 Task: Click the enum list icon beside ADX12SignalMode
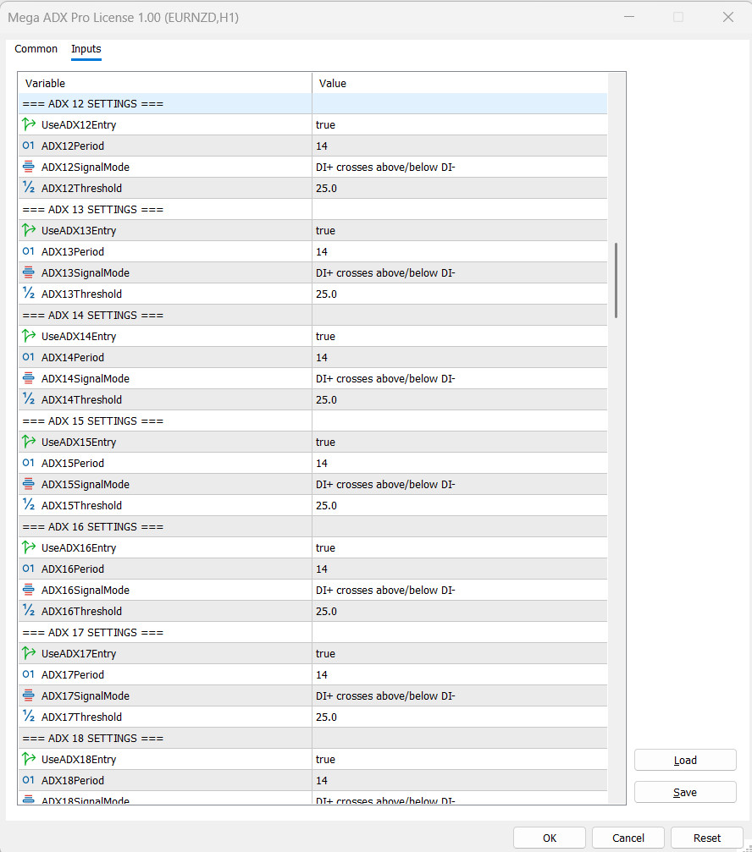(x=29, y=167)
